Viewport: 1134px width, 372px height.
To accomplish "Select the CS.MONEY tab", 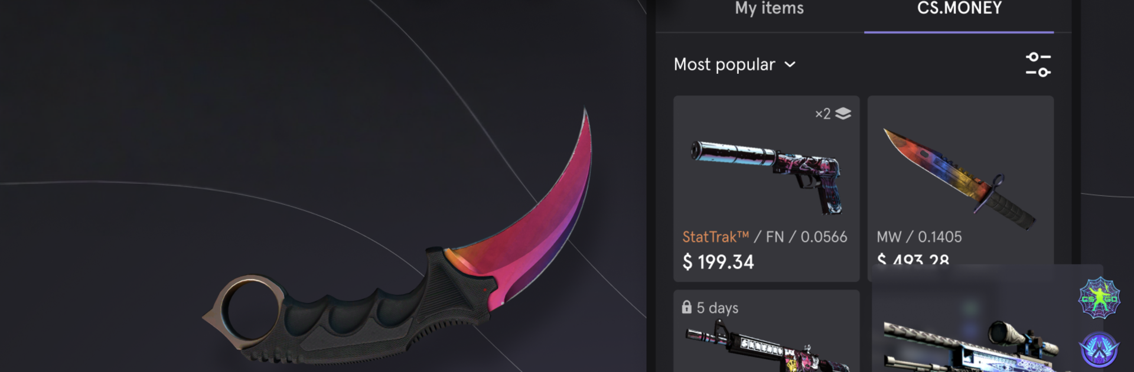I will coord(959,8).
